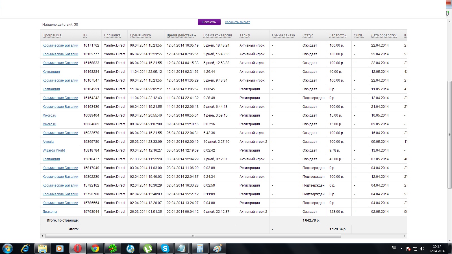Sort by the first ID column header
Viewport: 452px width, 254px height.
(x=85, y=35)
